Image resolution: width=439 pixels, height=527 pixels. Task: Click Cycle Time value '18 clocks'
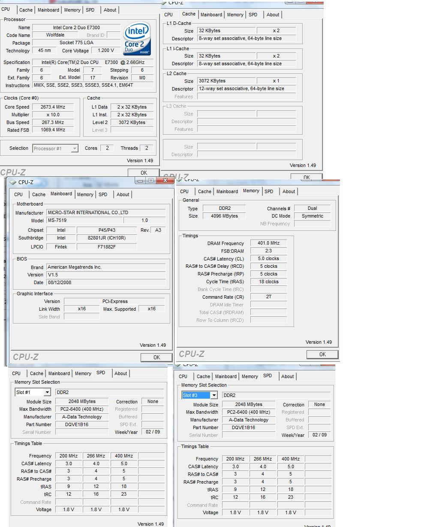pos(268,282)
